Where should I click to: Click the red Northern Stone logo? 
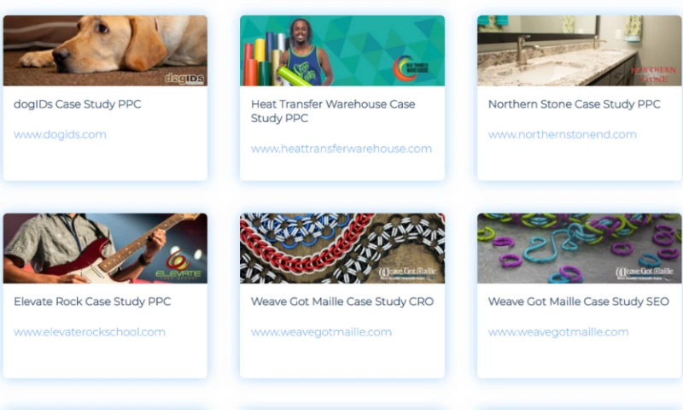[x=653, y=74]
